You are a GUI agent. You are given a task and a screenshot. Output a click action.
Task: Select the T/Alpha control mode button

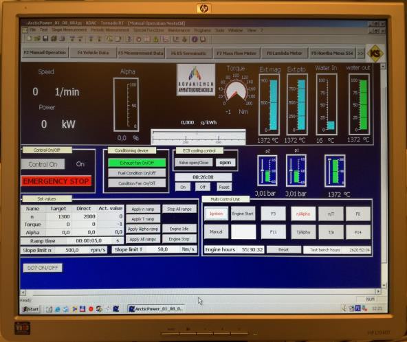click(x=303, y=232)
